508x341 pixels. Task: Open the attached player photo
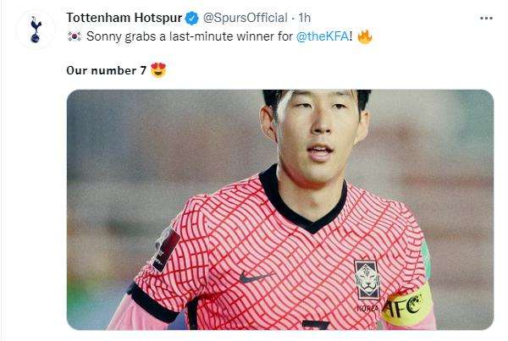click(x=280, y=210)
